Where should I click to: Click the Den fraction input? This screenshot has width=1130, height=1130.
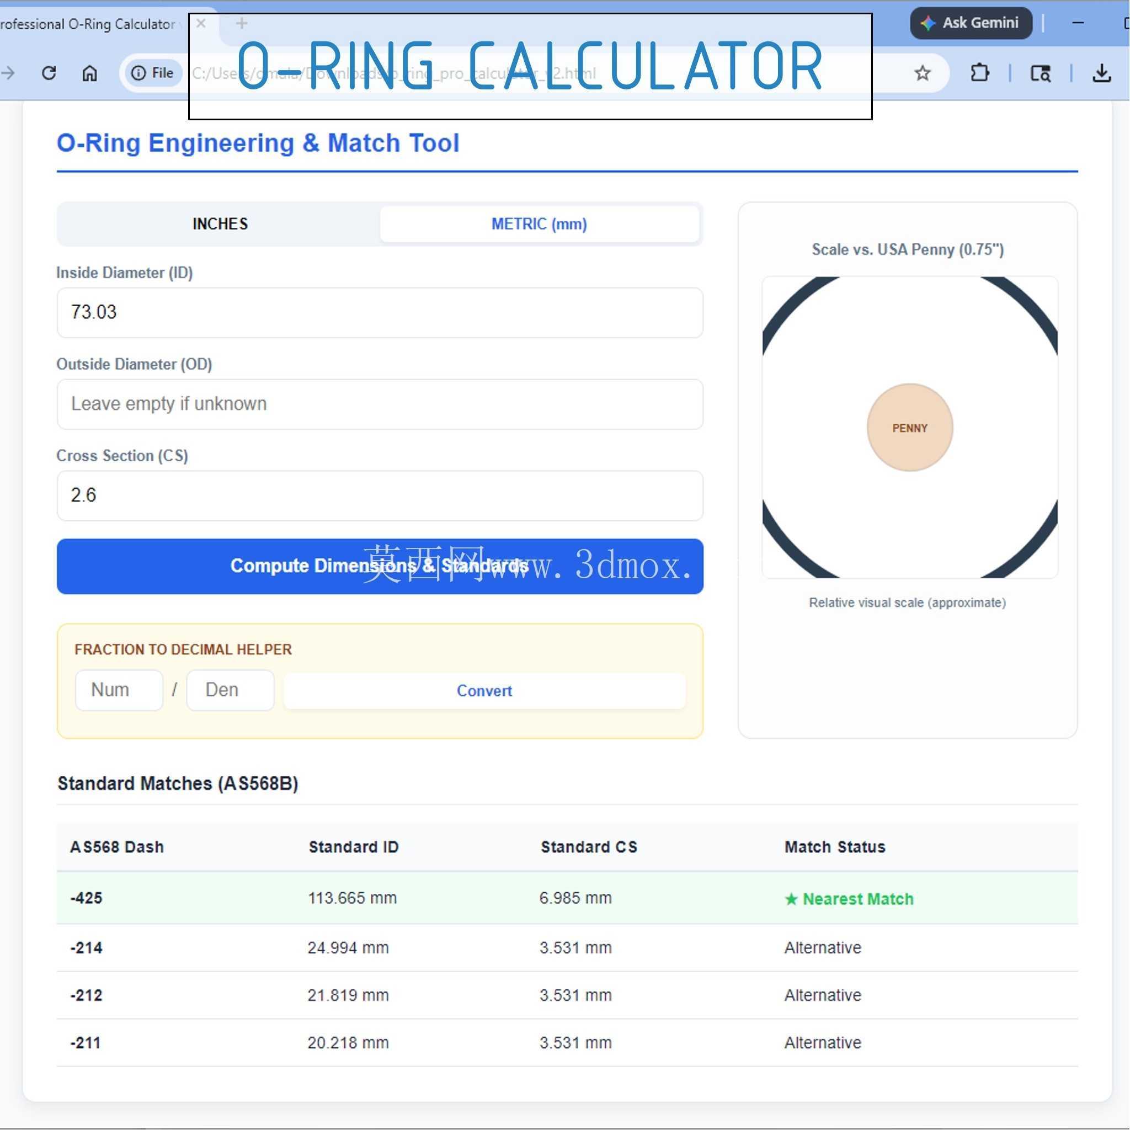coord(231,690)
